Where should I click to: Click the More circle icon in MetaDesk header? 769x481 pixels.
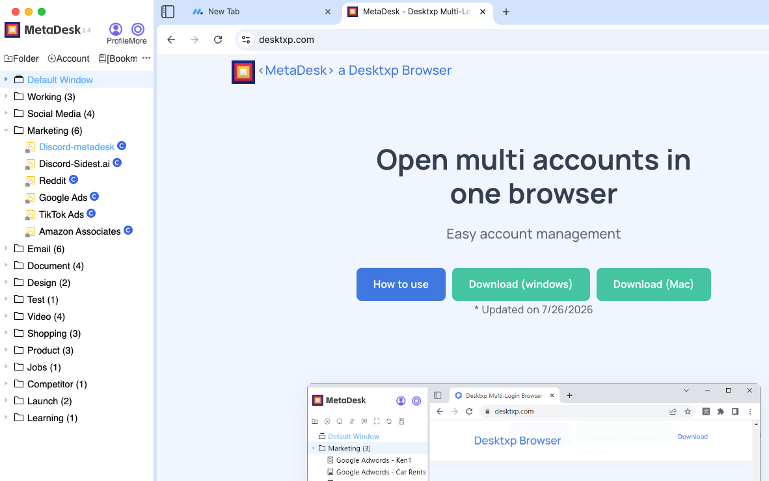139,29
